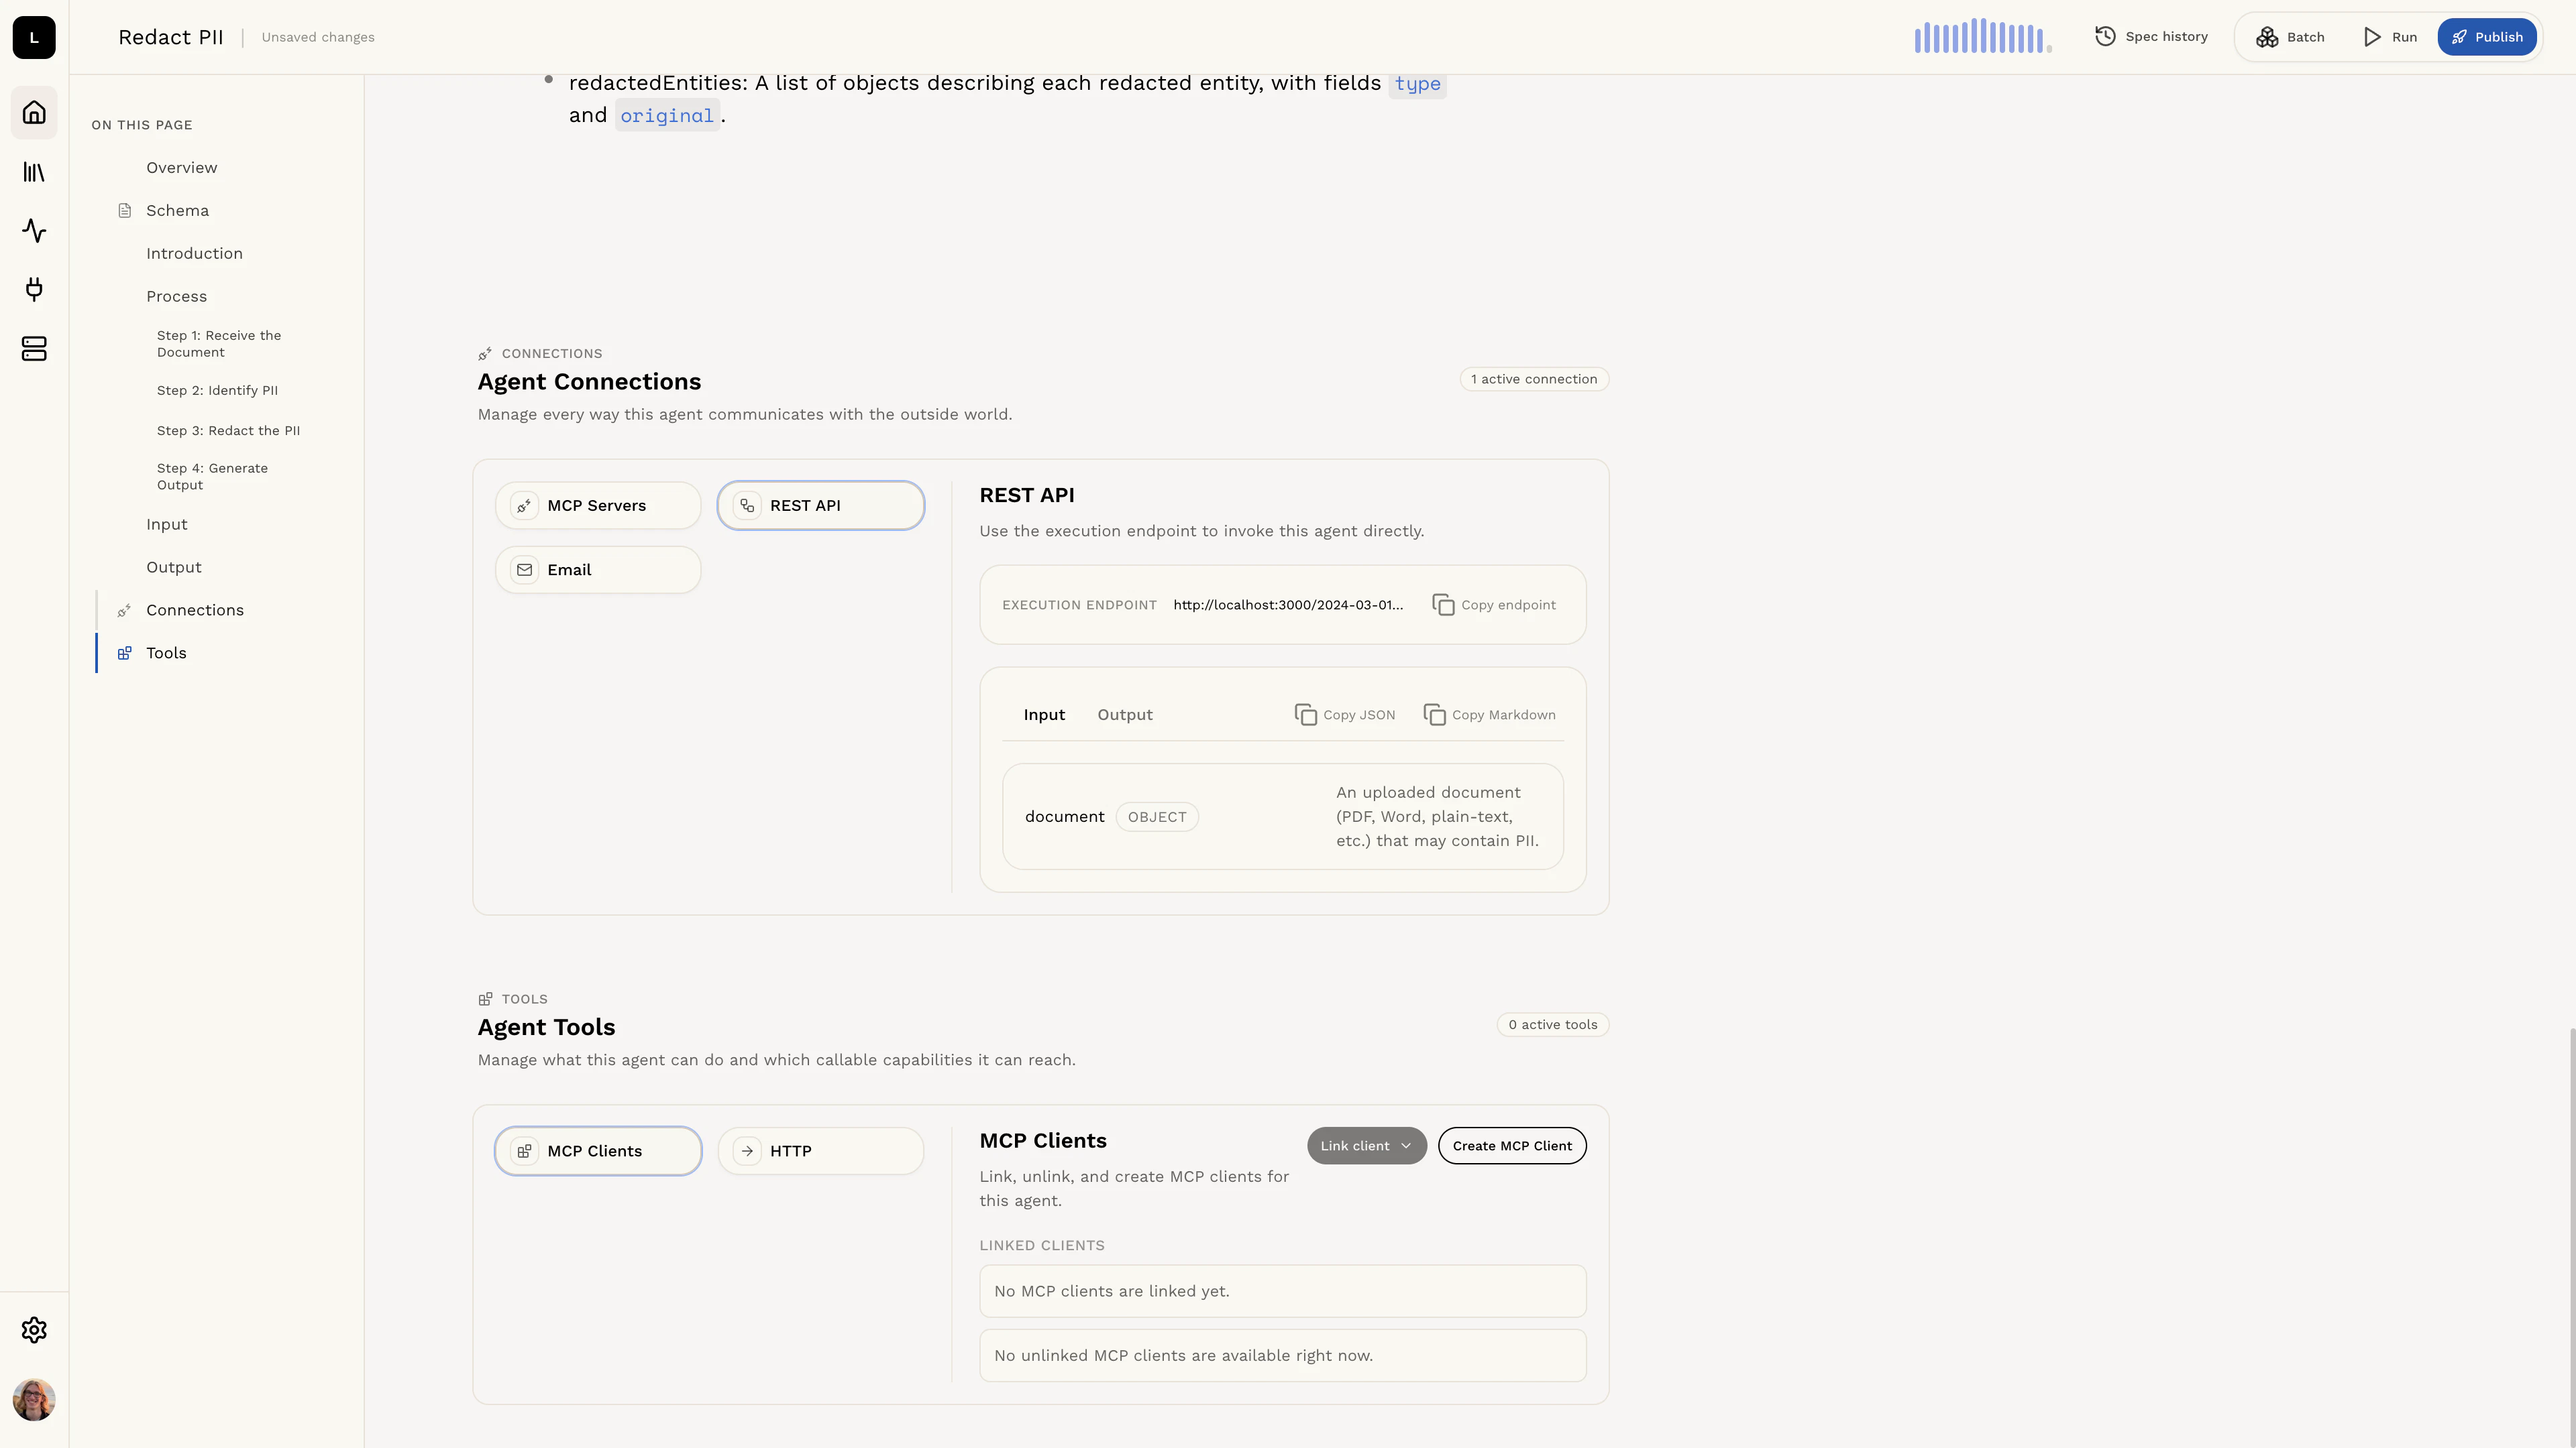Switch to the Input schema tab

[1044, 715]
